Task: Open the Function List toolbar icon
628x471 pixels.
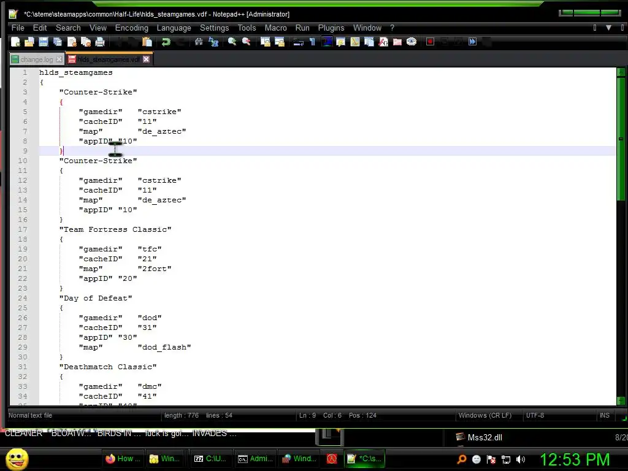Action: coord(383,42)
